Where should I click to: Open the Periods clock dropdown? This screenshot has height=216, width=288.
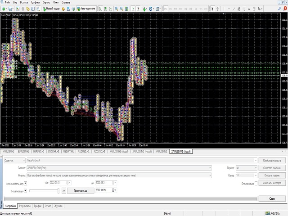pyautogui.click(x=151, y=9)
